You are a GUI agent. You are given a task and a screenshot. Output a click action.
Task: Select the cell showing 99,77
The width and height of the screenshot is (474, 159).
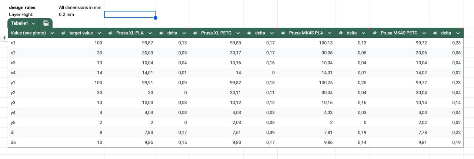click(399, 83)
